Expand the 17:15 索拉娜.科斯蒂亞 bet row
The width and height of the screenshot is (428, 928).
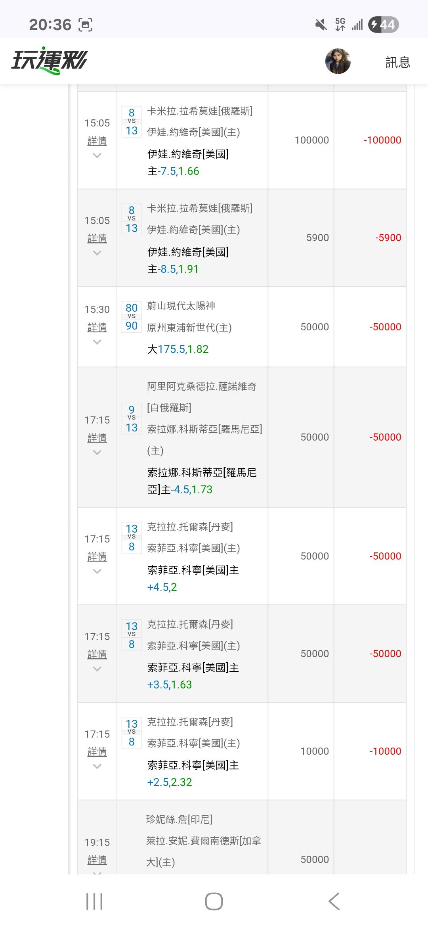[97, 452]
